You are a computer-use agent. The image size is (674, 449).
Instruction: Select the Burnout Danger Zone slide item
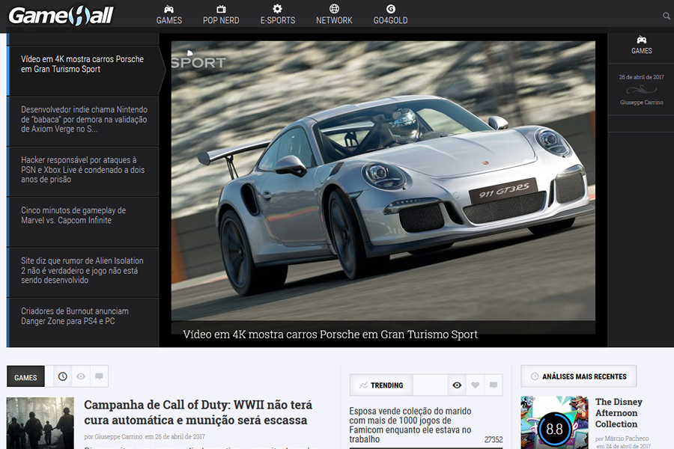click(x=84, y=323)
